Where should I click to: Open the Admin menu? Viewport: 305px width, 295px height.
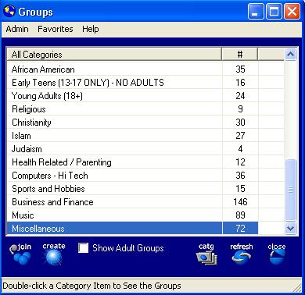pyautogui.click(x=17, y=29)
